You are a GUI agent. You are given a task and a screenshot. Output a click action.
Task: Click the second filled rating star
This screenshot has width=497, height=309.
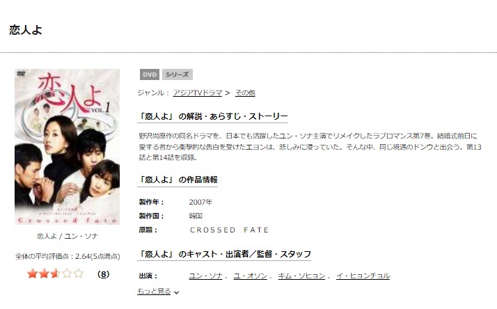pos(44,274)
